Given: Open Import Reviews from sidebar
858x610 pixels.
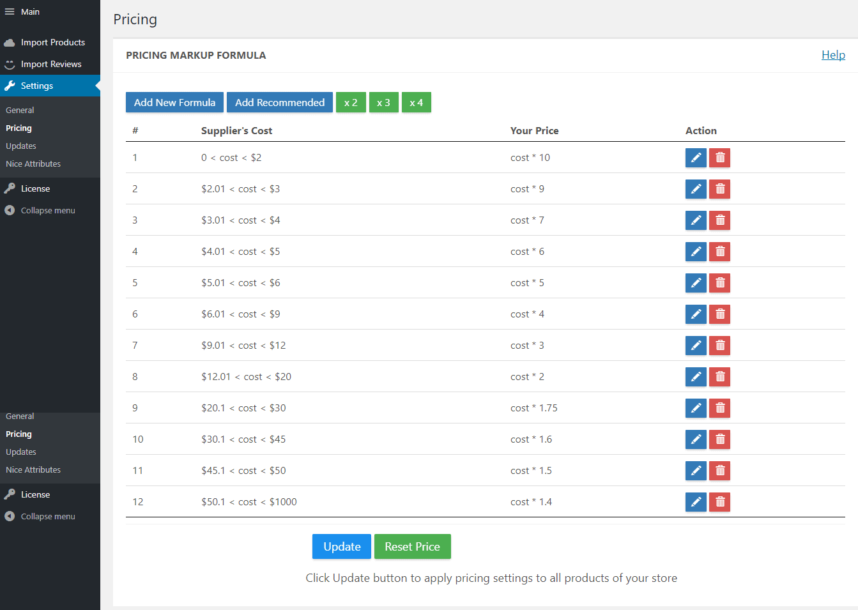Looking at the screenshot, I should coord(50,64).
